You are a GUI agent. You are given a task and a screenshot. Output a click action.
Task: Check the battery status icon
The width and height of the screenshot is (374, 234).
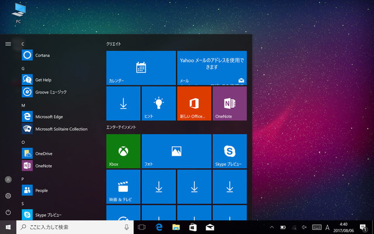point(283,228)
